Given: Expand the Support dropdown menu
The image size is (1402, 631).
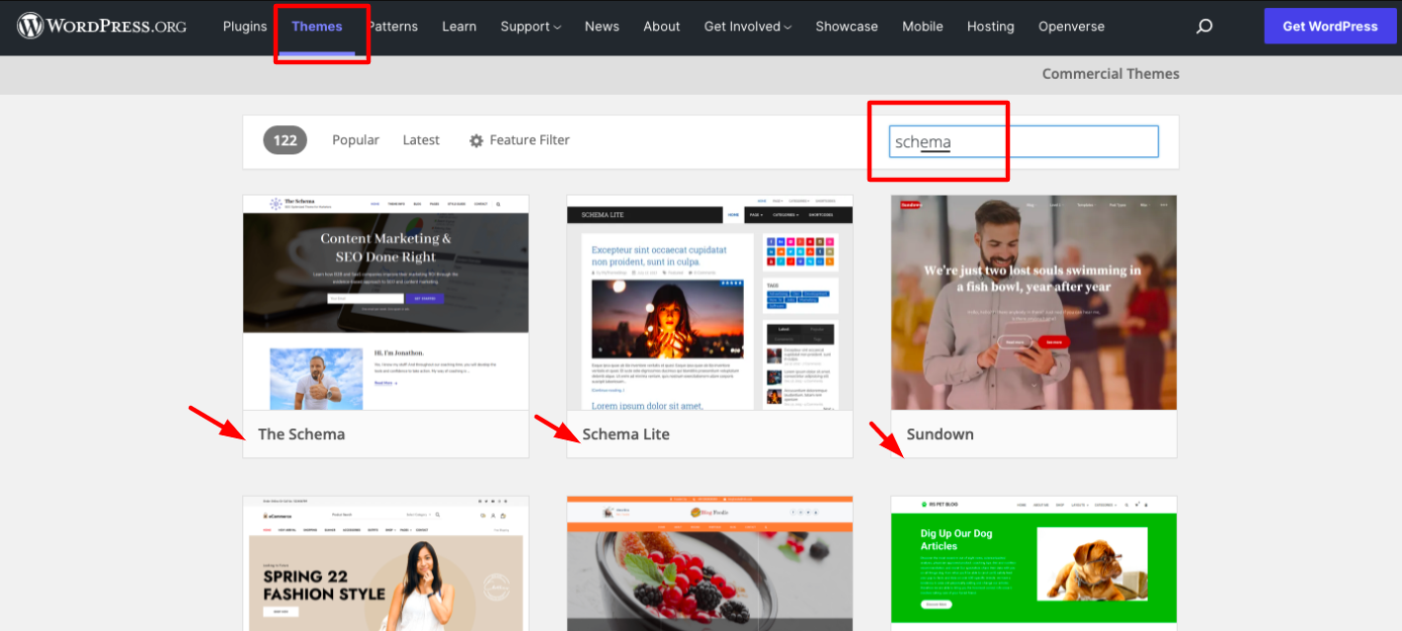Looking at the screenshot, I should (x=530, y=27).
